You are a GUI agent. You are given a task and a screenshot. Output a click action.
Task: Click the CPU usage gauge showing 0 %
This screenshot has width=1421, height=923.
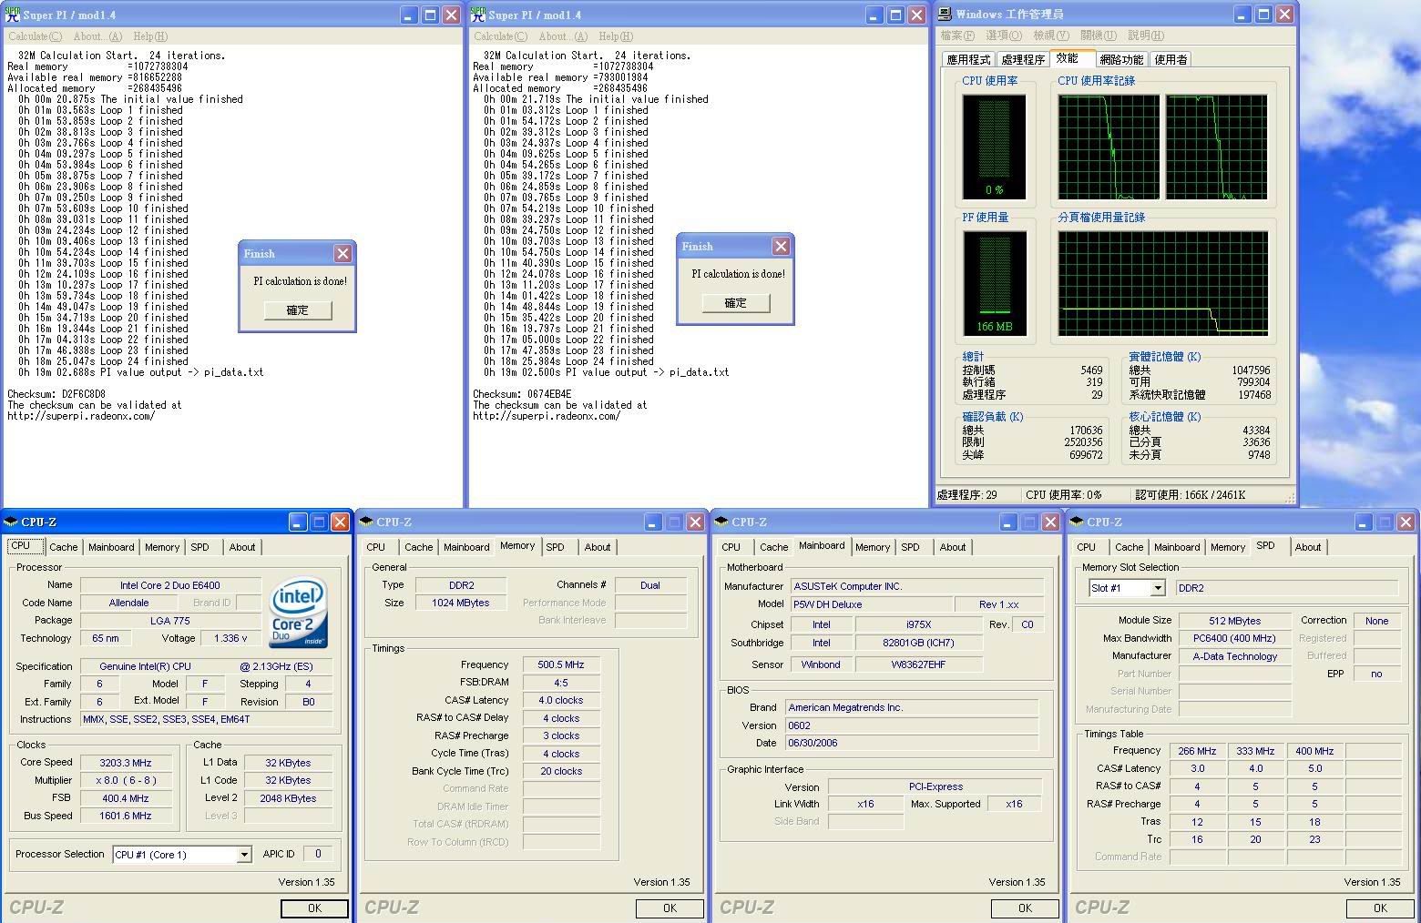coord(994,147)
